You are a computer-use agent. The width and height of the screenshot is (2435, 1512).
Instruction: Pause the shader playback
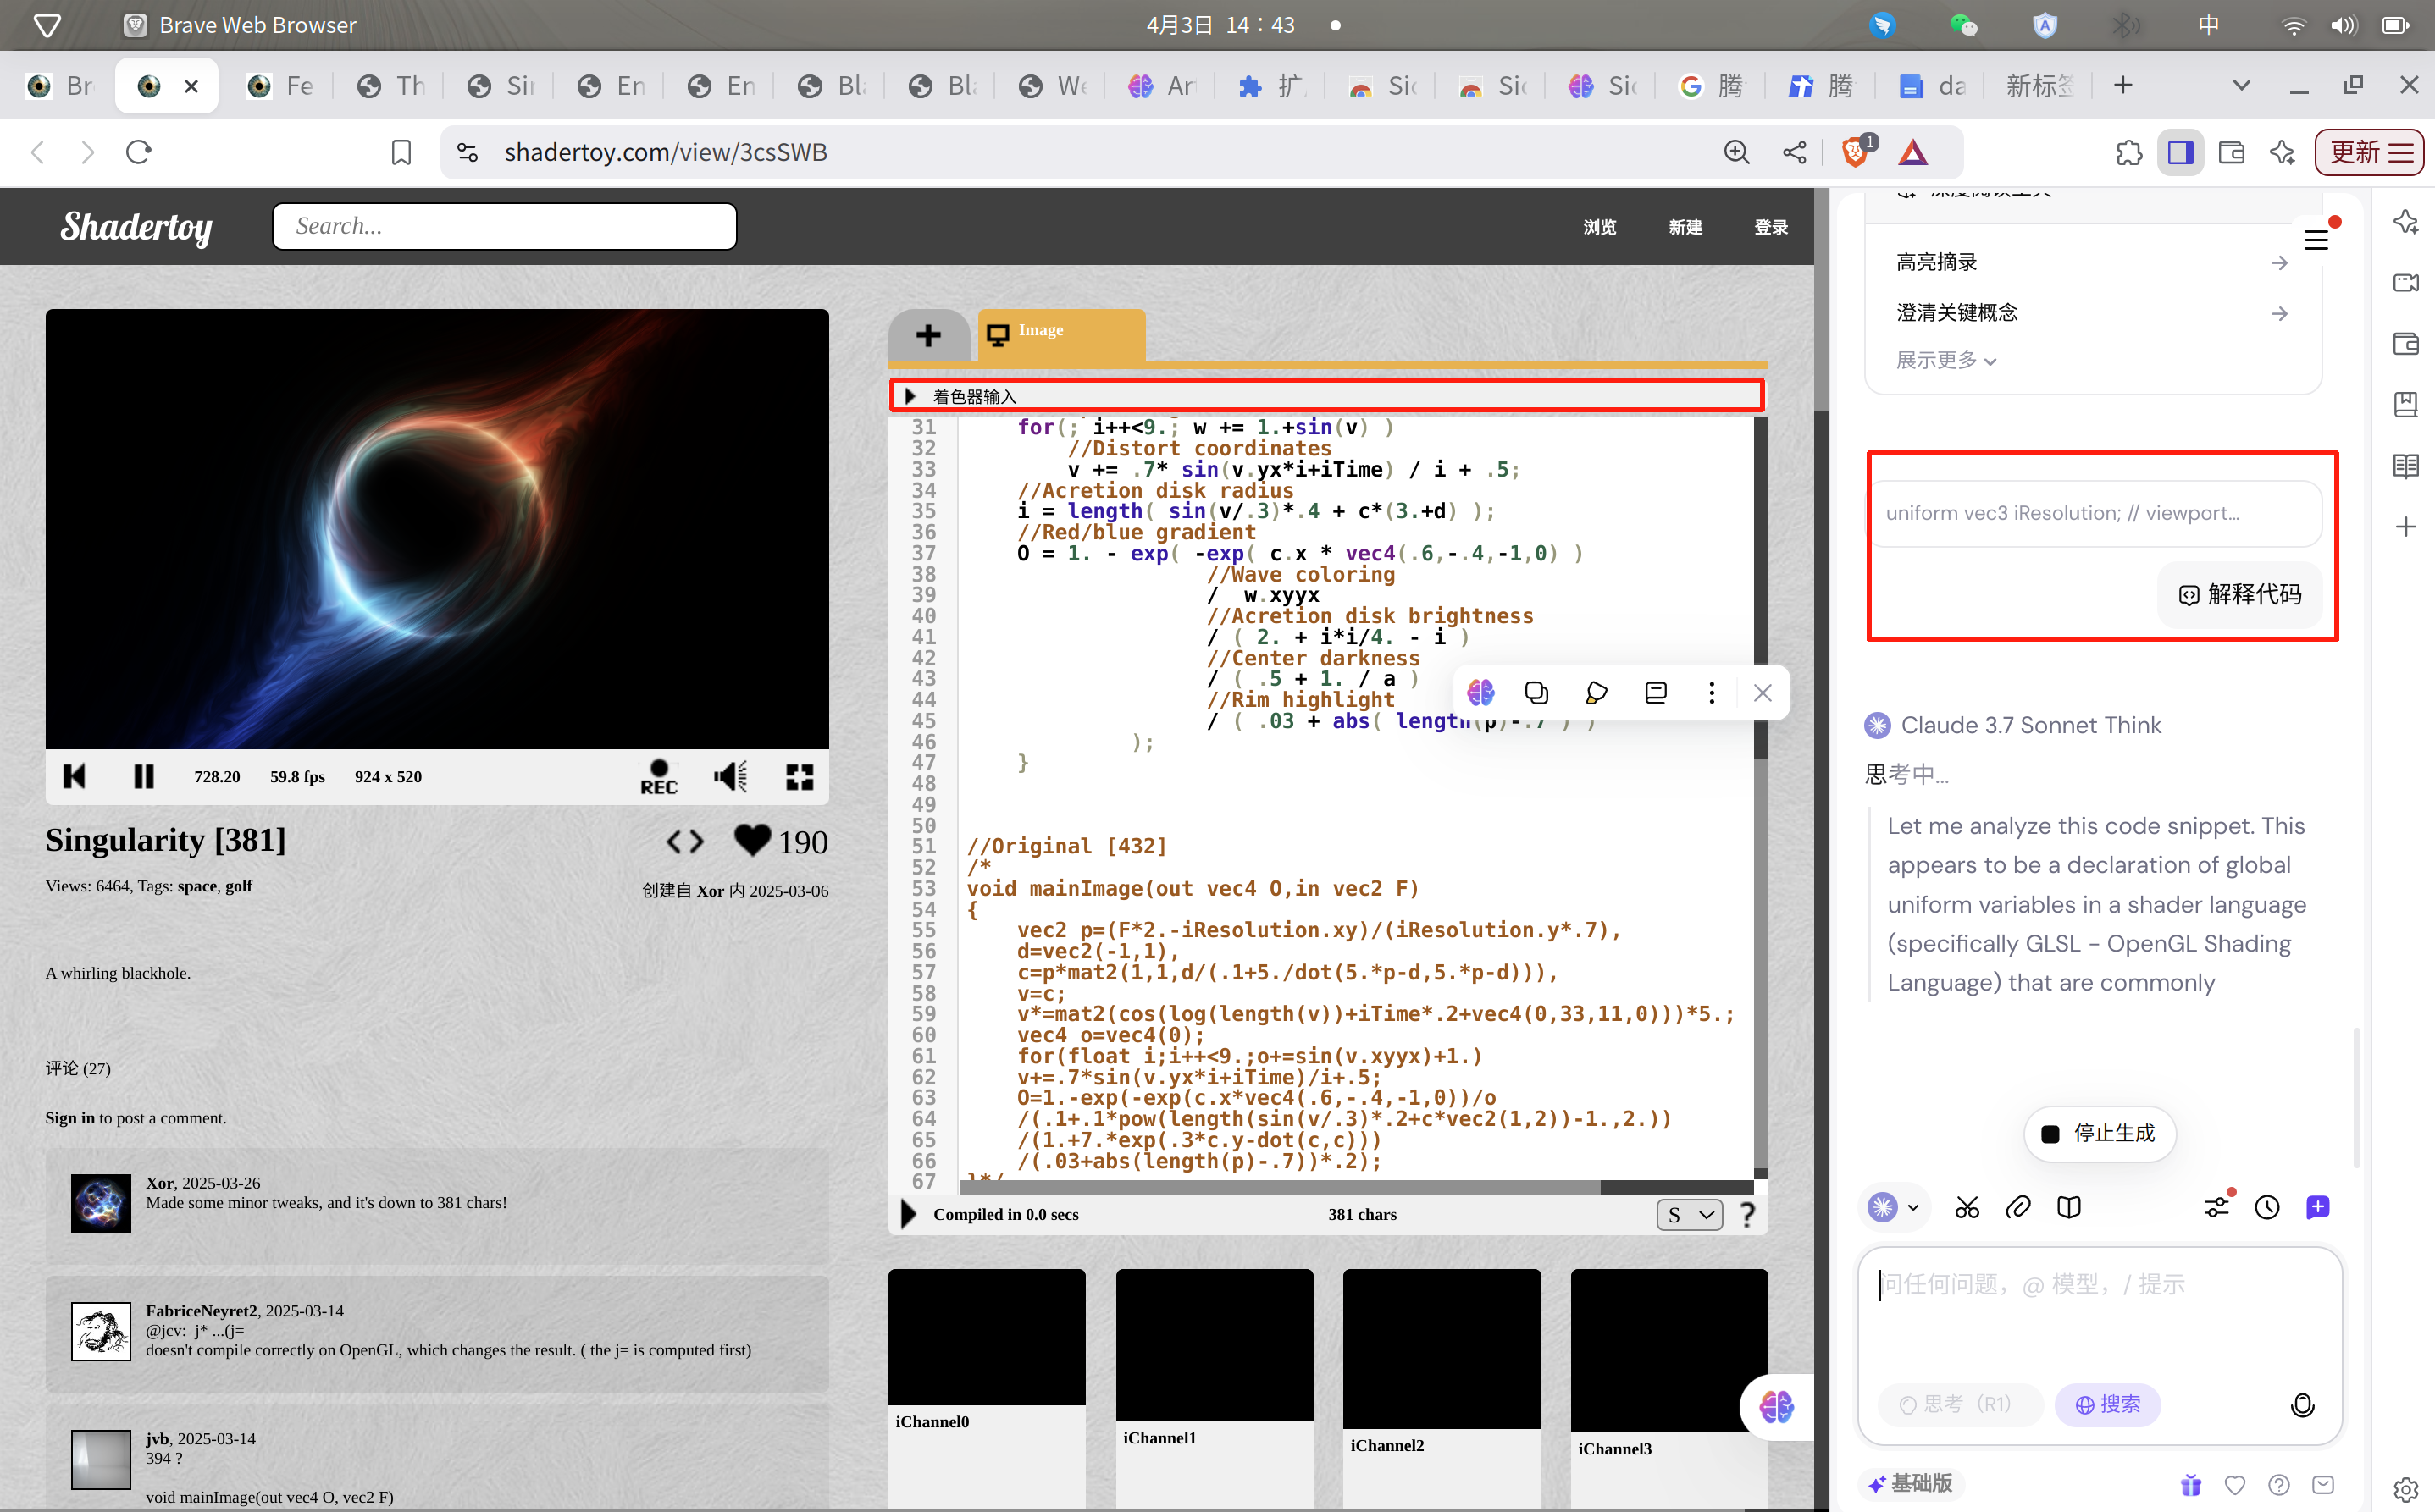tap(144, 777)
